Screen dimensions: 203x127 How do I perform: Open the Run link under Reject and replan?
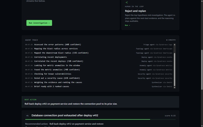pos(127,25)
